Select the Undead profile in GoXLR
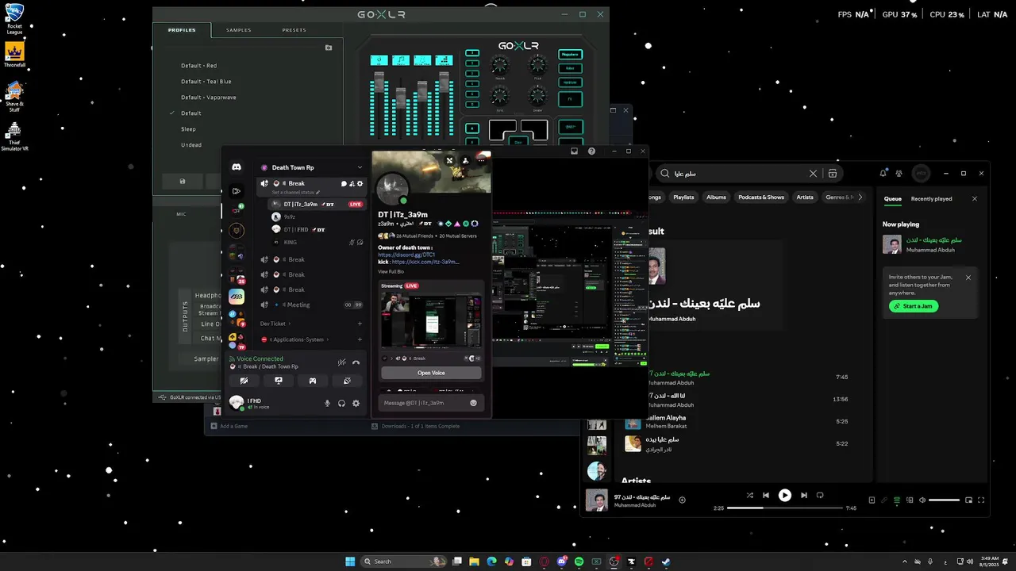This screenshot has width=1016, height=571. coord(191,145)
